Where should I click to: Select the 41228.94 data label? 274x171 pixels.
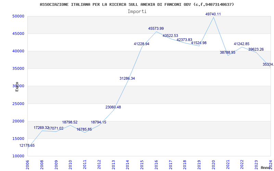(x=141, y=44)
